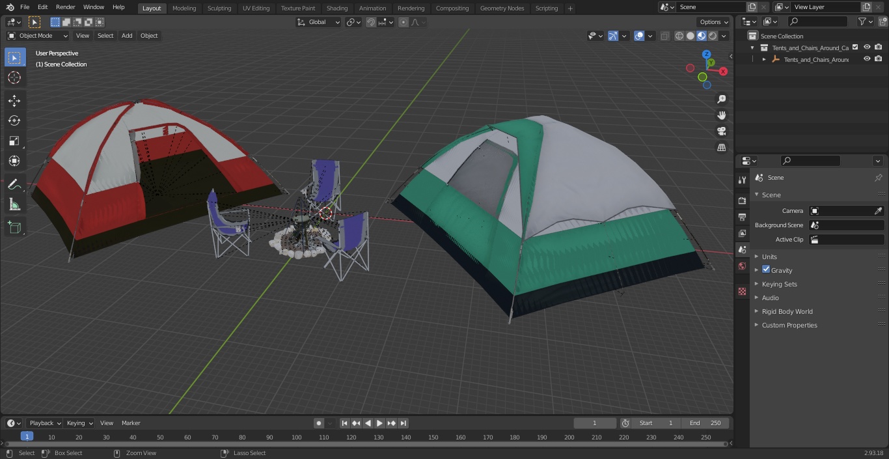The width and height of the screenshot is (889, 459).
Task: Toggle viewport overlays
Action: pyautogui.click(x=639, y=36)
